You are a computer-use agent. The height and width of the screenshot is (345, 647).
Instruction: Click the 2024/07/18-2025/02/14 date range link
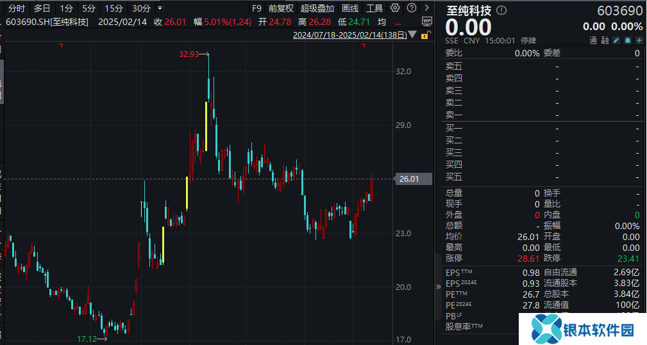[x=349, y=35]
